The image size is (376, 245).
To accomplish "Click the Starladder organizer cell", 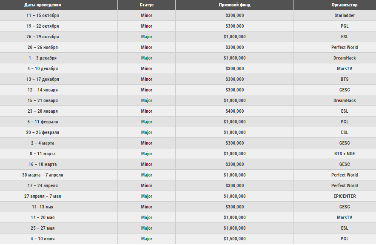I will (x=344, y=15).
